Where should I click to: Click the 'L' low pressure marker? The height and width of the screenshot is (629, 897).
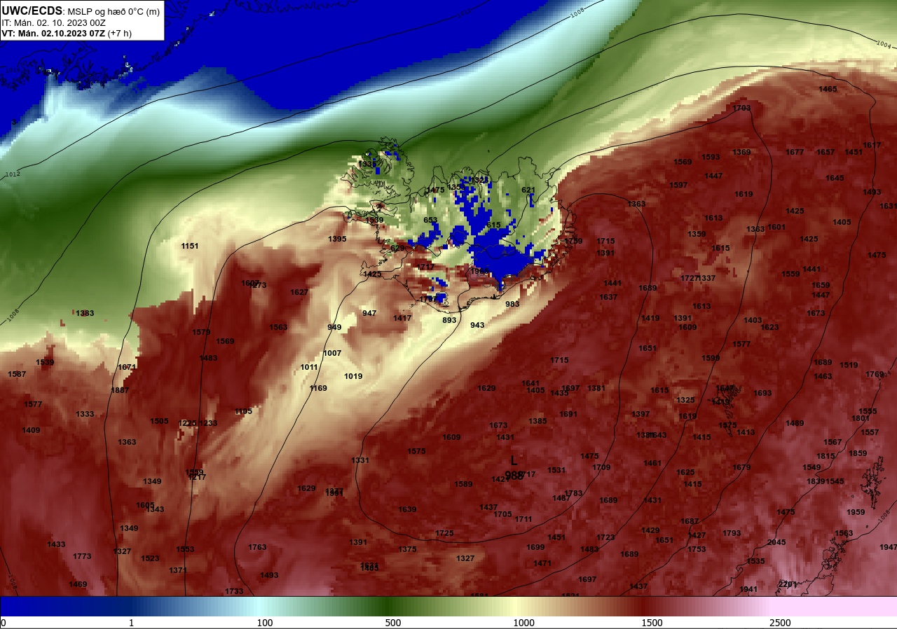tap(514, 460)
